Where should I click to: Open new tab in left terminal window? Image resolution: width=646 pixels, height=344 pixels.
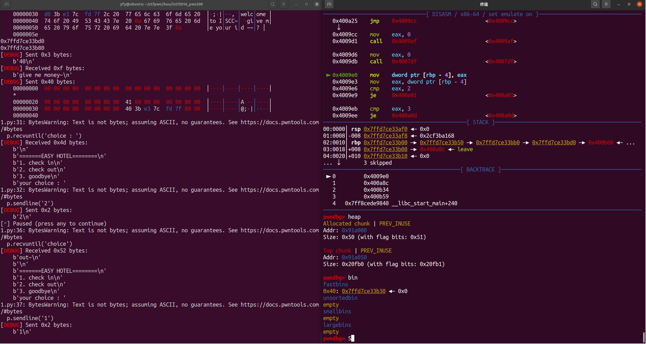(6, 4)
